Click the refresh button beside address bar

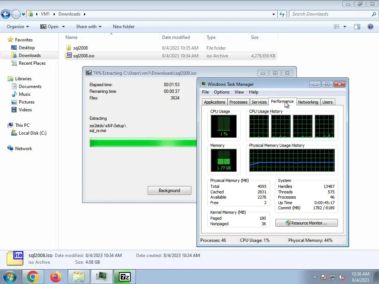pyautogui.click(x=282, y=14)
